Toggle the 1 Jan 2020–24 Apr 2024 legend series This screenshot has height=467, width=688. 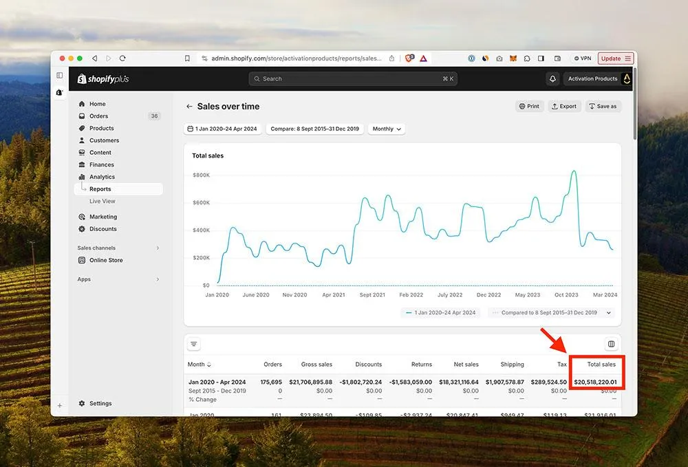point(440,313)
